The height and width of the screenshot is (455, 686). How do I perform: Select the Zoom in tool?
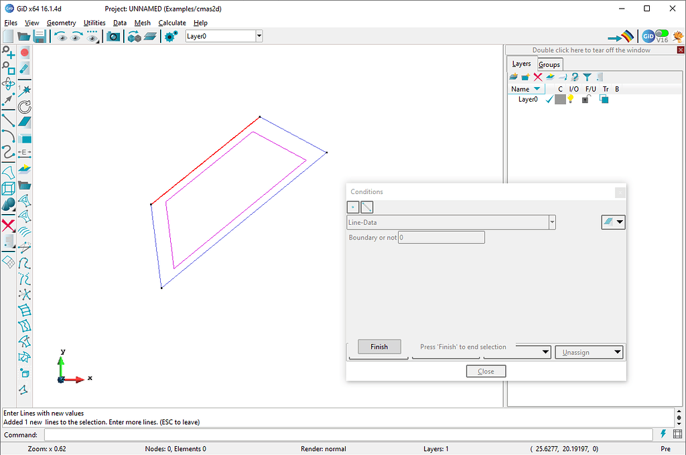pyautogui.click(x=8, y=53)
